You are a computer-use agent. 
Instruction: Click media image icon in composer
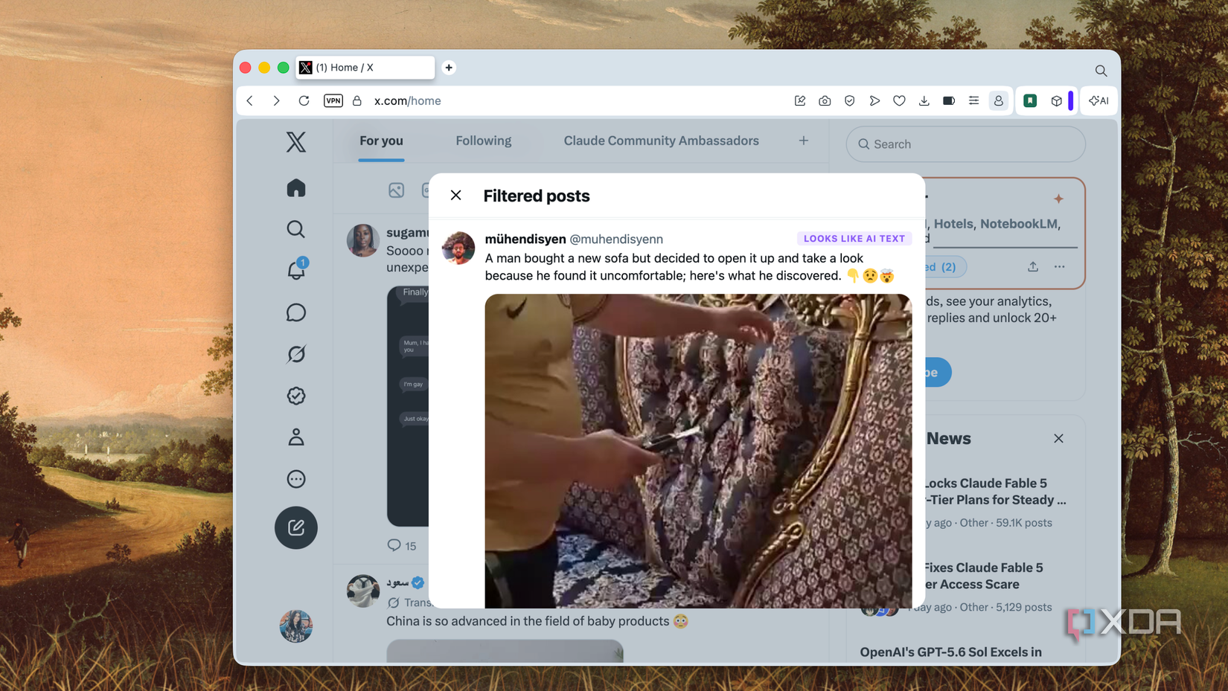(x=396, y=190)
